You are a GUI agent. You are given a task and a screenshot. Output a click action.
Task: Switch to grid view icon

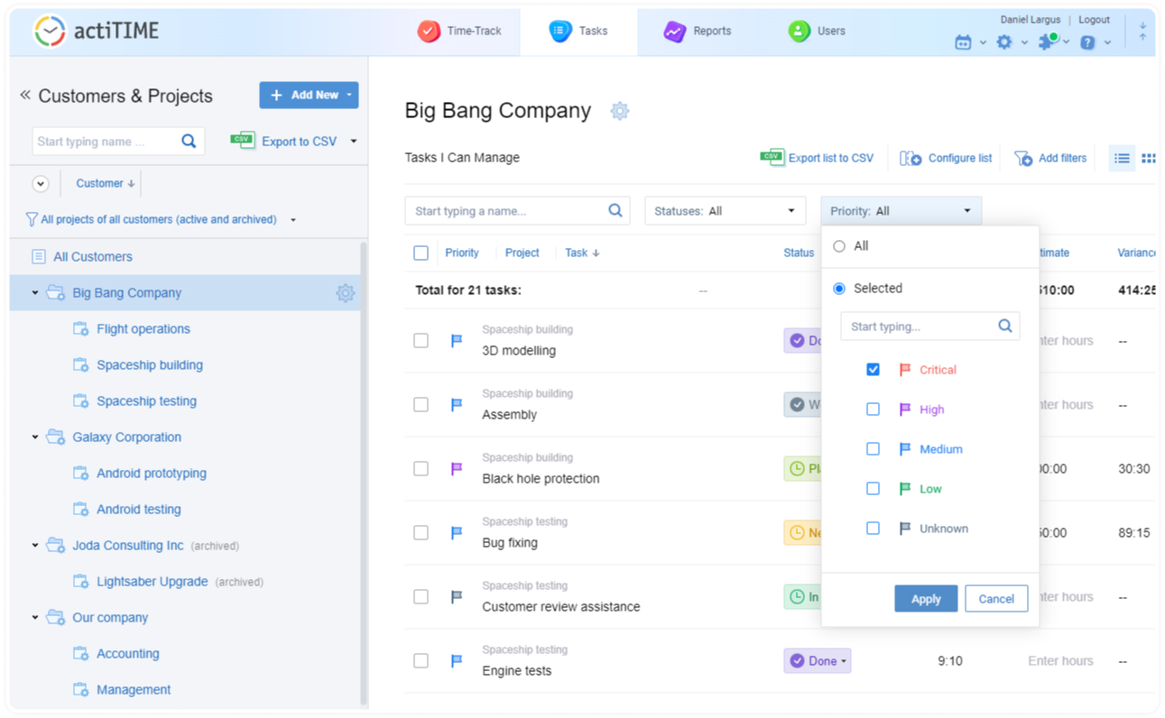tap(1148, 158)
